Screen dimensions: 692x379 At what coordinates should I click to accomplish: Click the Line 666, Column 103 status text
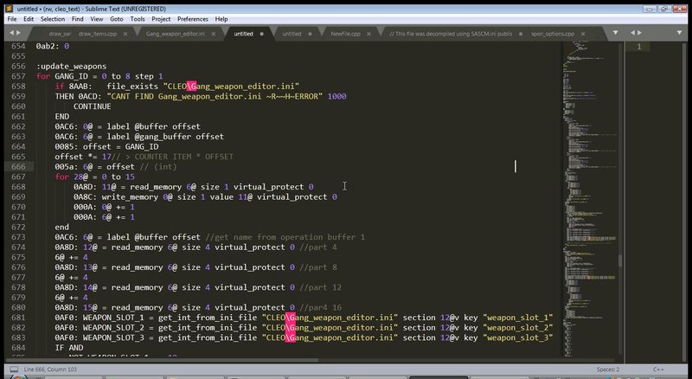(50, 369)
